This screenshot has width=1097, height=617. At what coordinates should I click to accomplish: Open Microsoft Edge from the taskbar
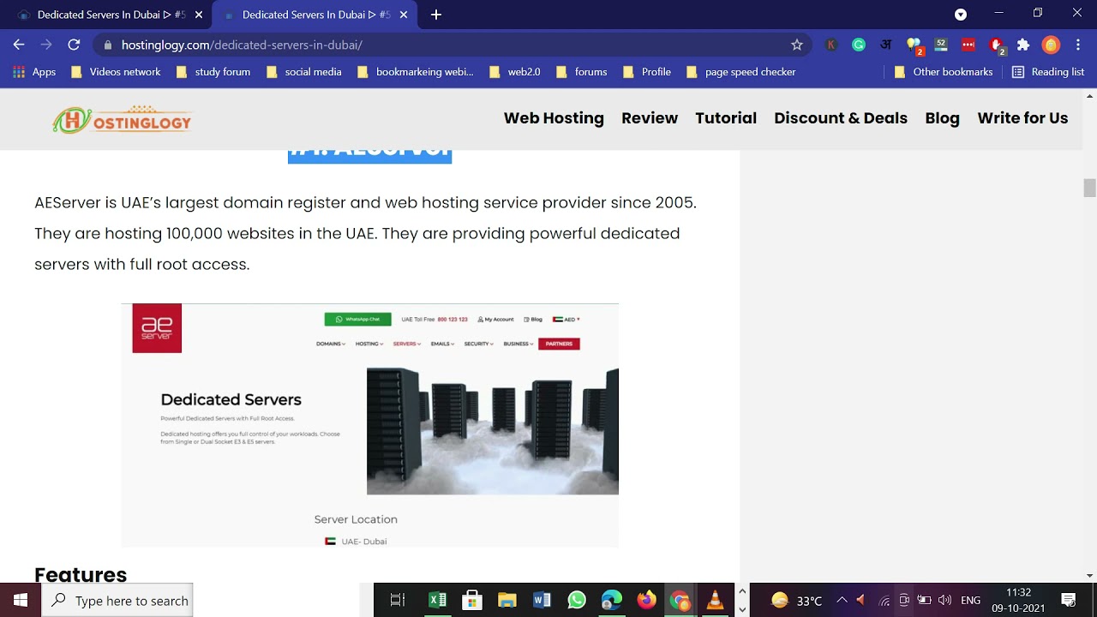(611, 600)
